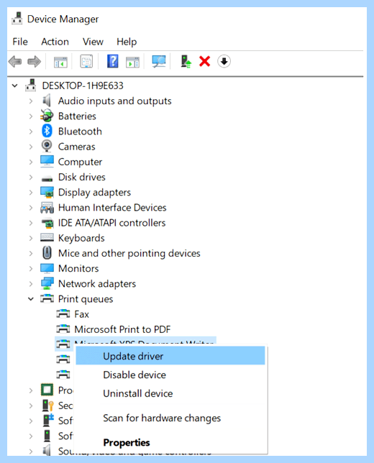Open Properties from the context menu
374x463 pixels.
(x=170, y=442)
